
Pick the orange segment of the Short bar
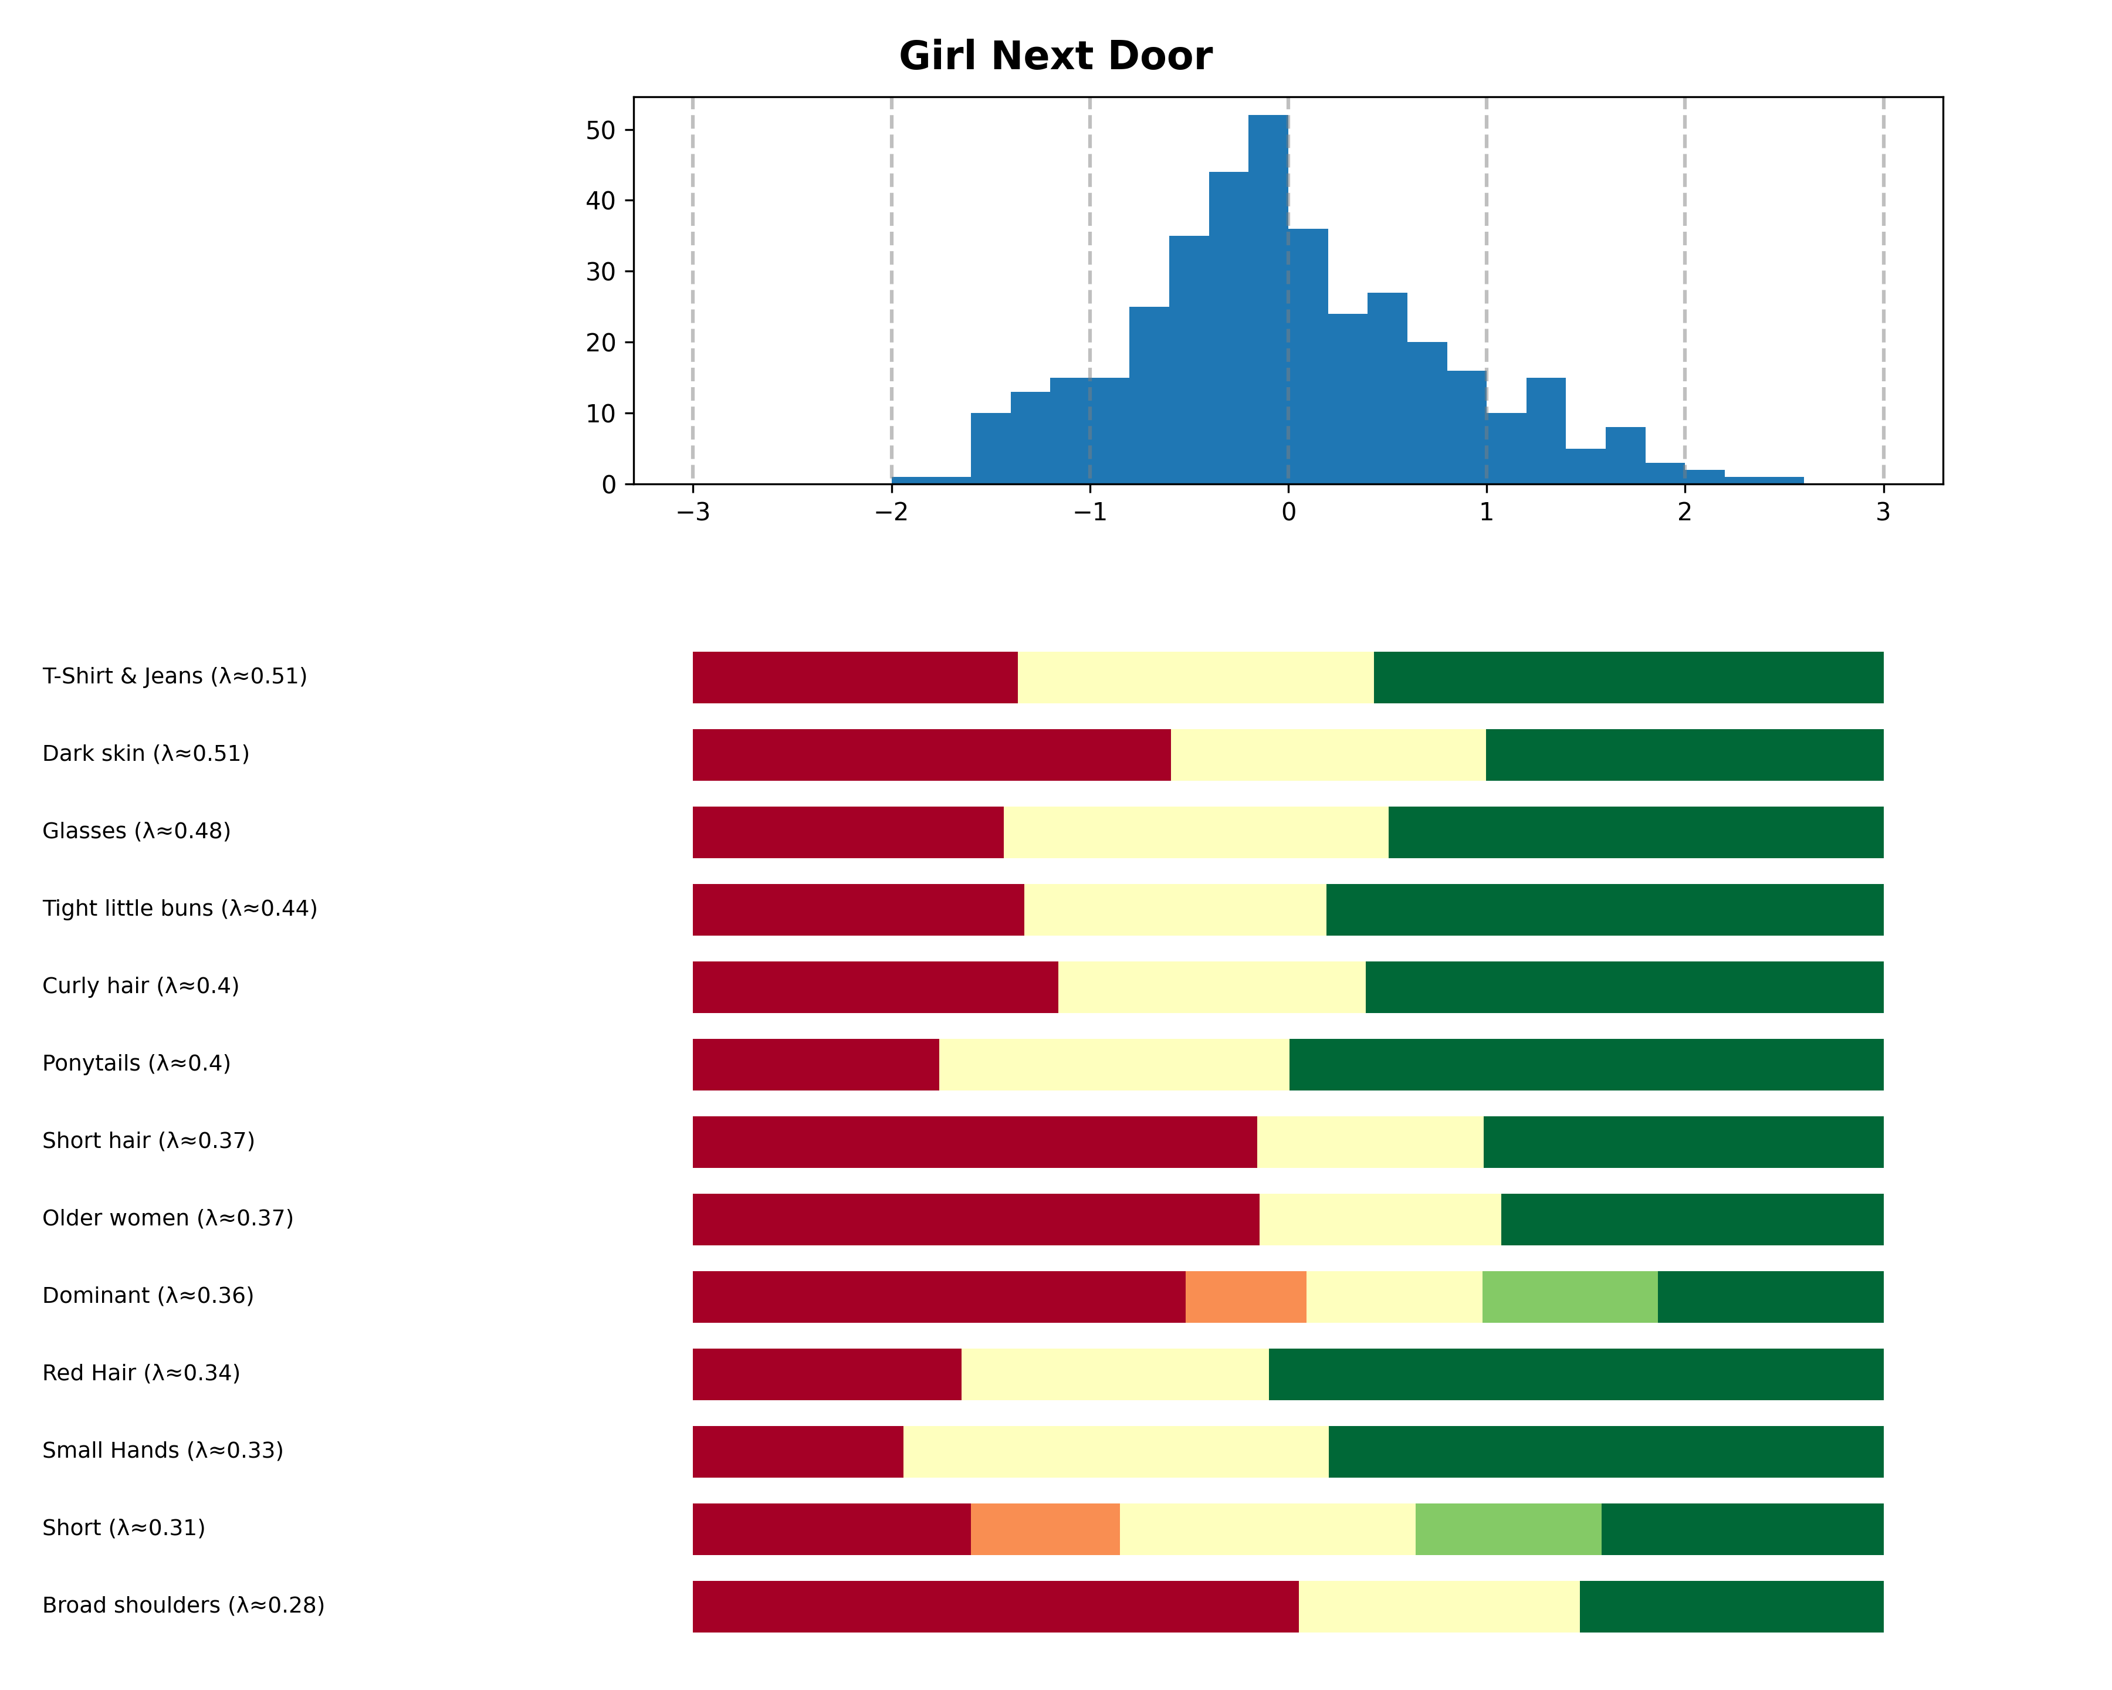(x=1044, y=1528)
